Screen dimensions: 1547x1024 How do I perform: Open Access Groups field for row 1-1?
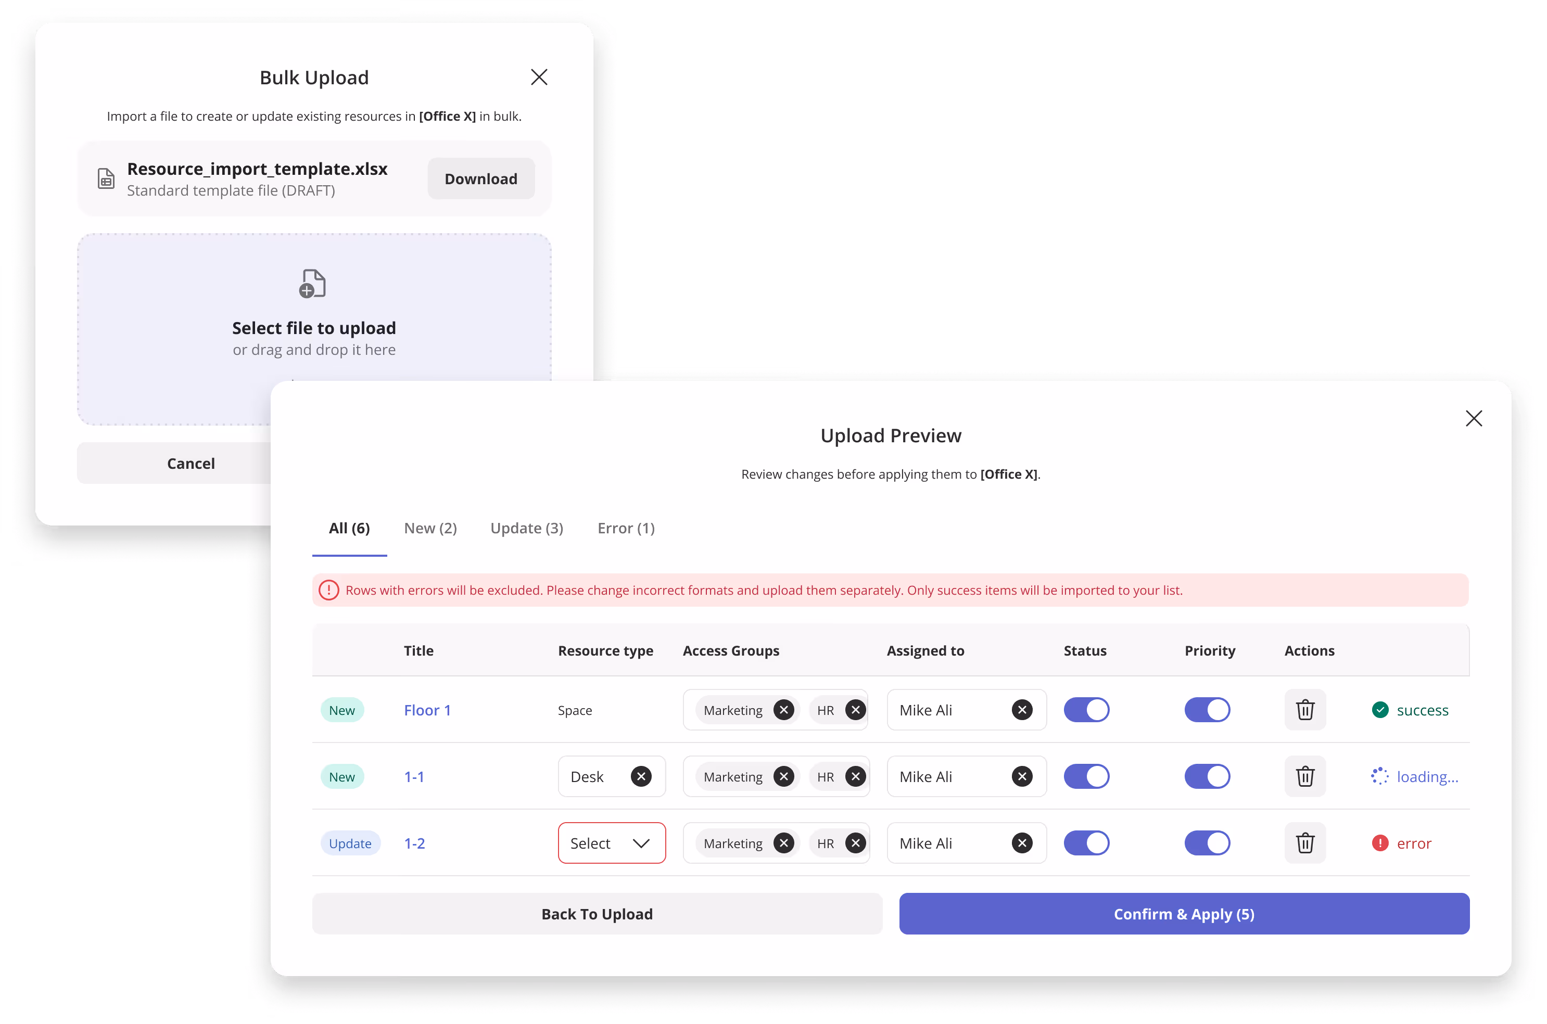click(x=776, y=776)
